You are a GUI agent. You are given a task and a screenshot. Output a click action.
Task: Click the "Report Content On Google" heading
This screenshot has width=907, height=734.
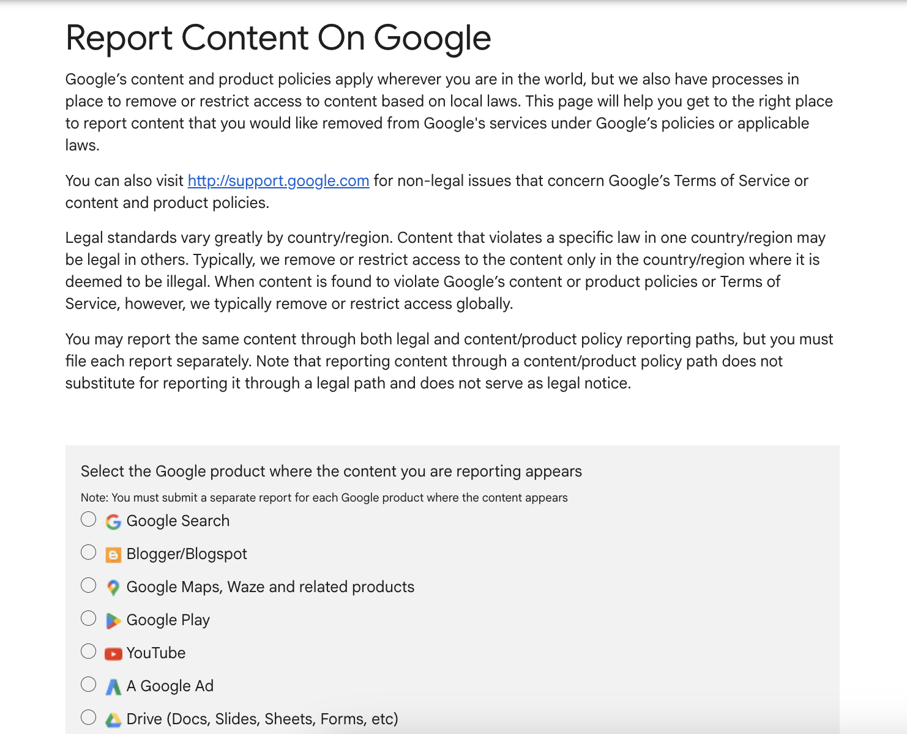point(278,38)
